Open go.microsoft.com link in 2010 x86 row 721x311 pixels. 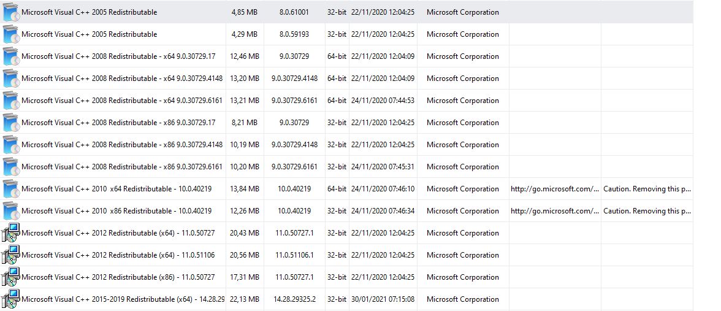pyautogui.click(x=555, y=211)
